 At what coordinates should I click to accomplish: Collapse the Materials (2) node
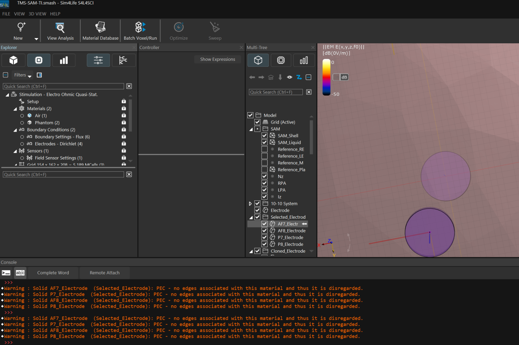tap(15, 109)
